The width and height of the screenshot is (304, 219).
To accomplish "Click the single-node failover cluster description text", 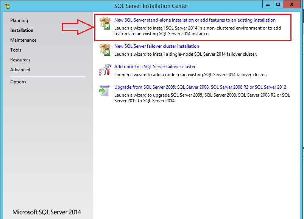I will [x=186, y=54].
